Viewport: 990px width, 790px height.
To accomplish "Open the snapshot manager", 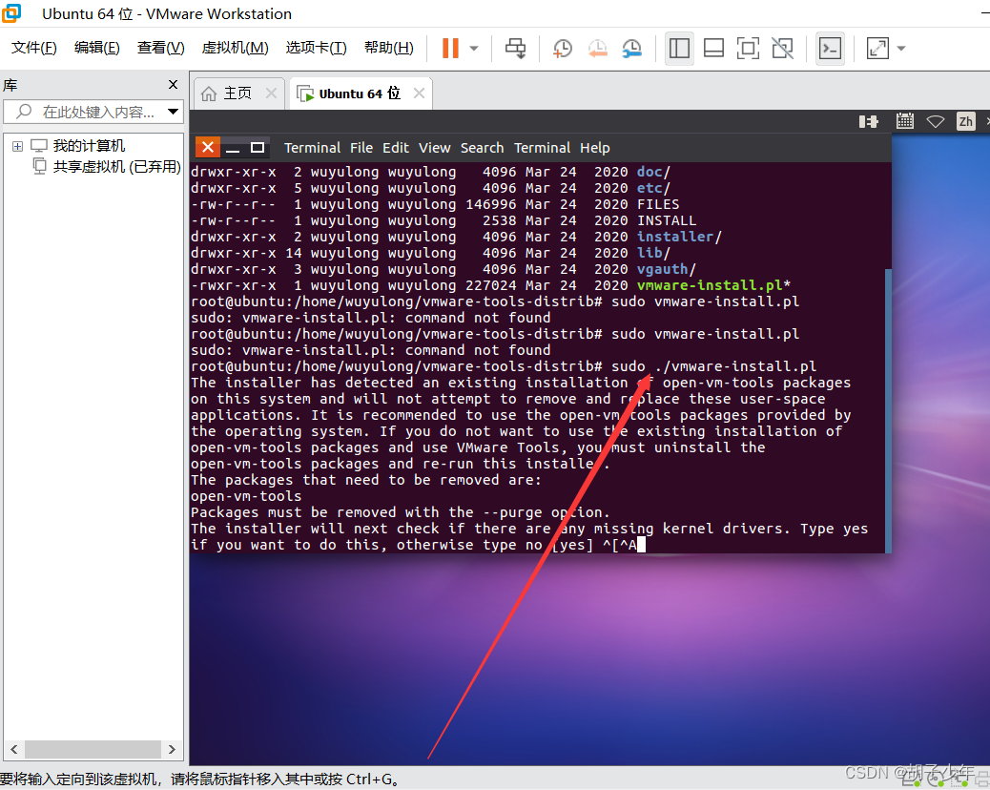I will pos(631,48).
